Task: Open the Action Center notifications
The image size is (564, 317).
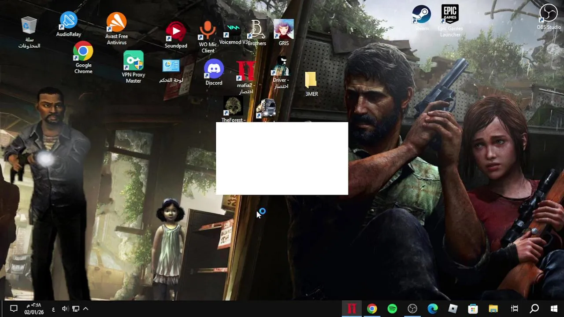Action: click(x=13, y=309)
